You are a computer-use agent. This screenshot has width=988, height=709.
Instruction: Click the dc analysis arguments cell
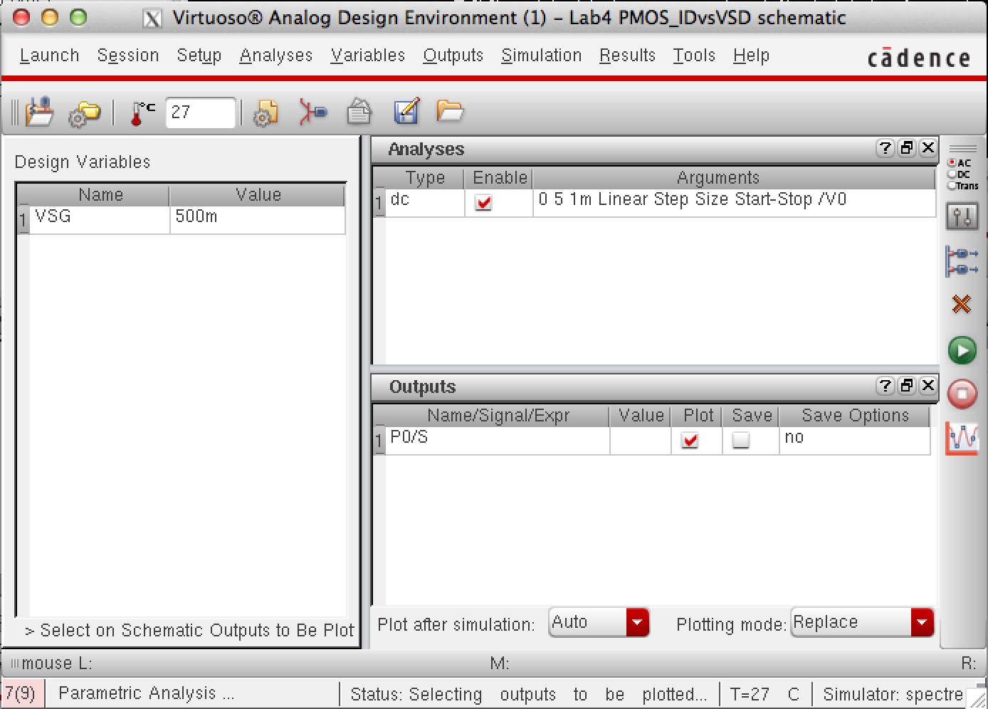[734, 202]
